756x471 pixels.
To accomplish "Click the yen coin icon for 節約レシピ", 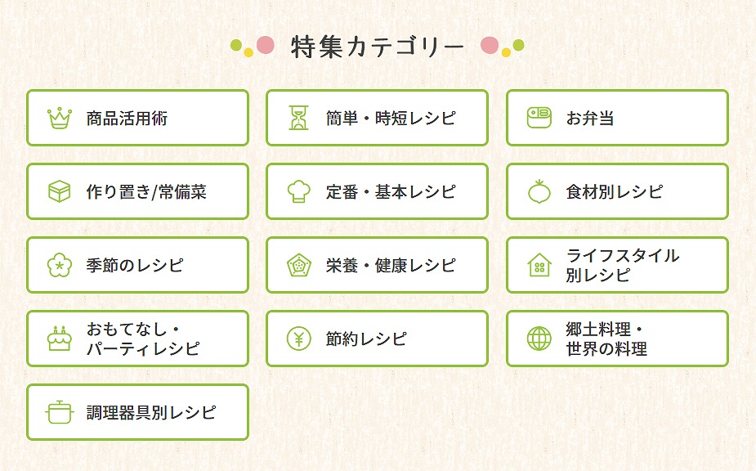I will (x=299, y=339).
